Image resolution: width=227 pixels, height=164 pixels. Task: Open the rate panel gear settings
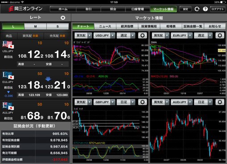point(63,18)
